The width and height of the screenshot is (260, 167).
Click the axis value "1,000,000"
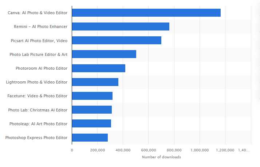[200, 150]
